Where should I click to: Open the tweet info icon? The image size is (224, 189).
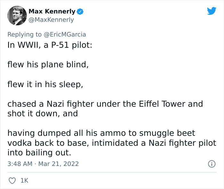(x=211, y=164)
